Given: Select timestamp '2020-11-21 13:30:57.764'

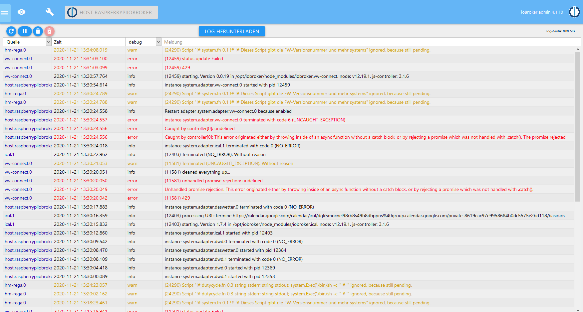Looking at the screenshot, I should (x=81, y=76).
